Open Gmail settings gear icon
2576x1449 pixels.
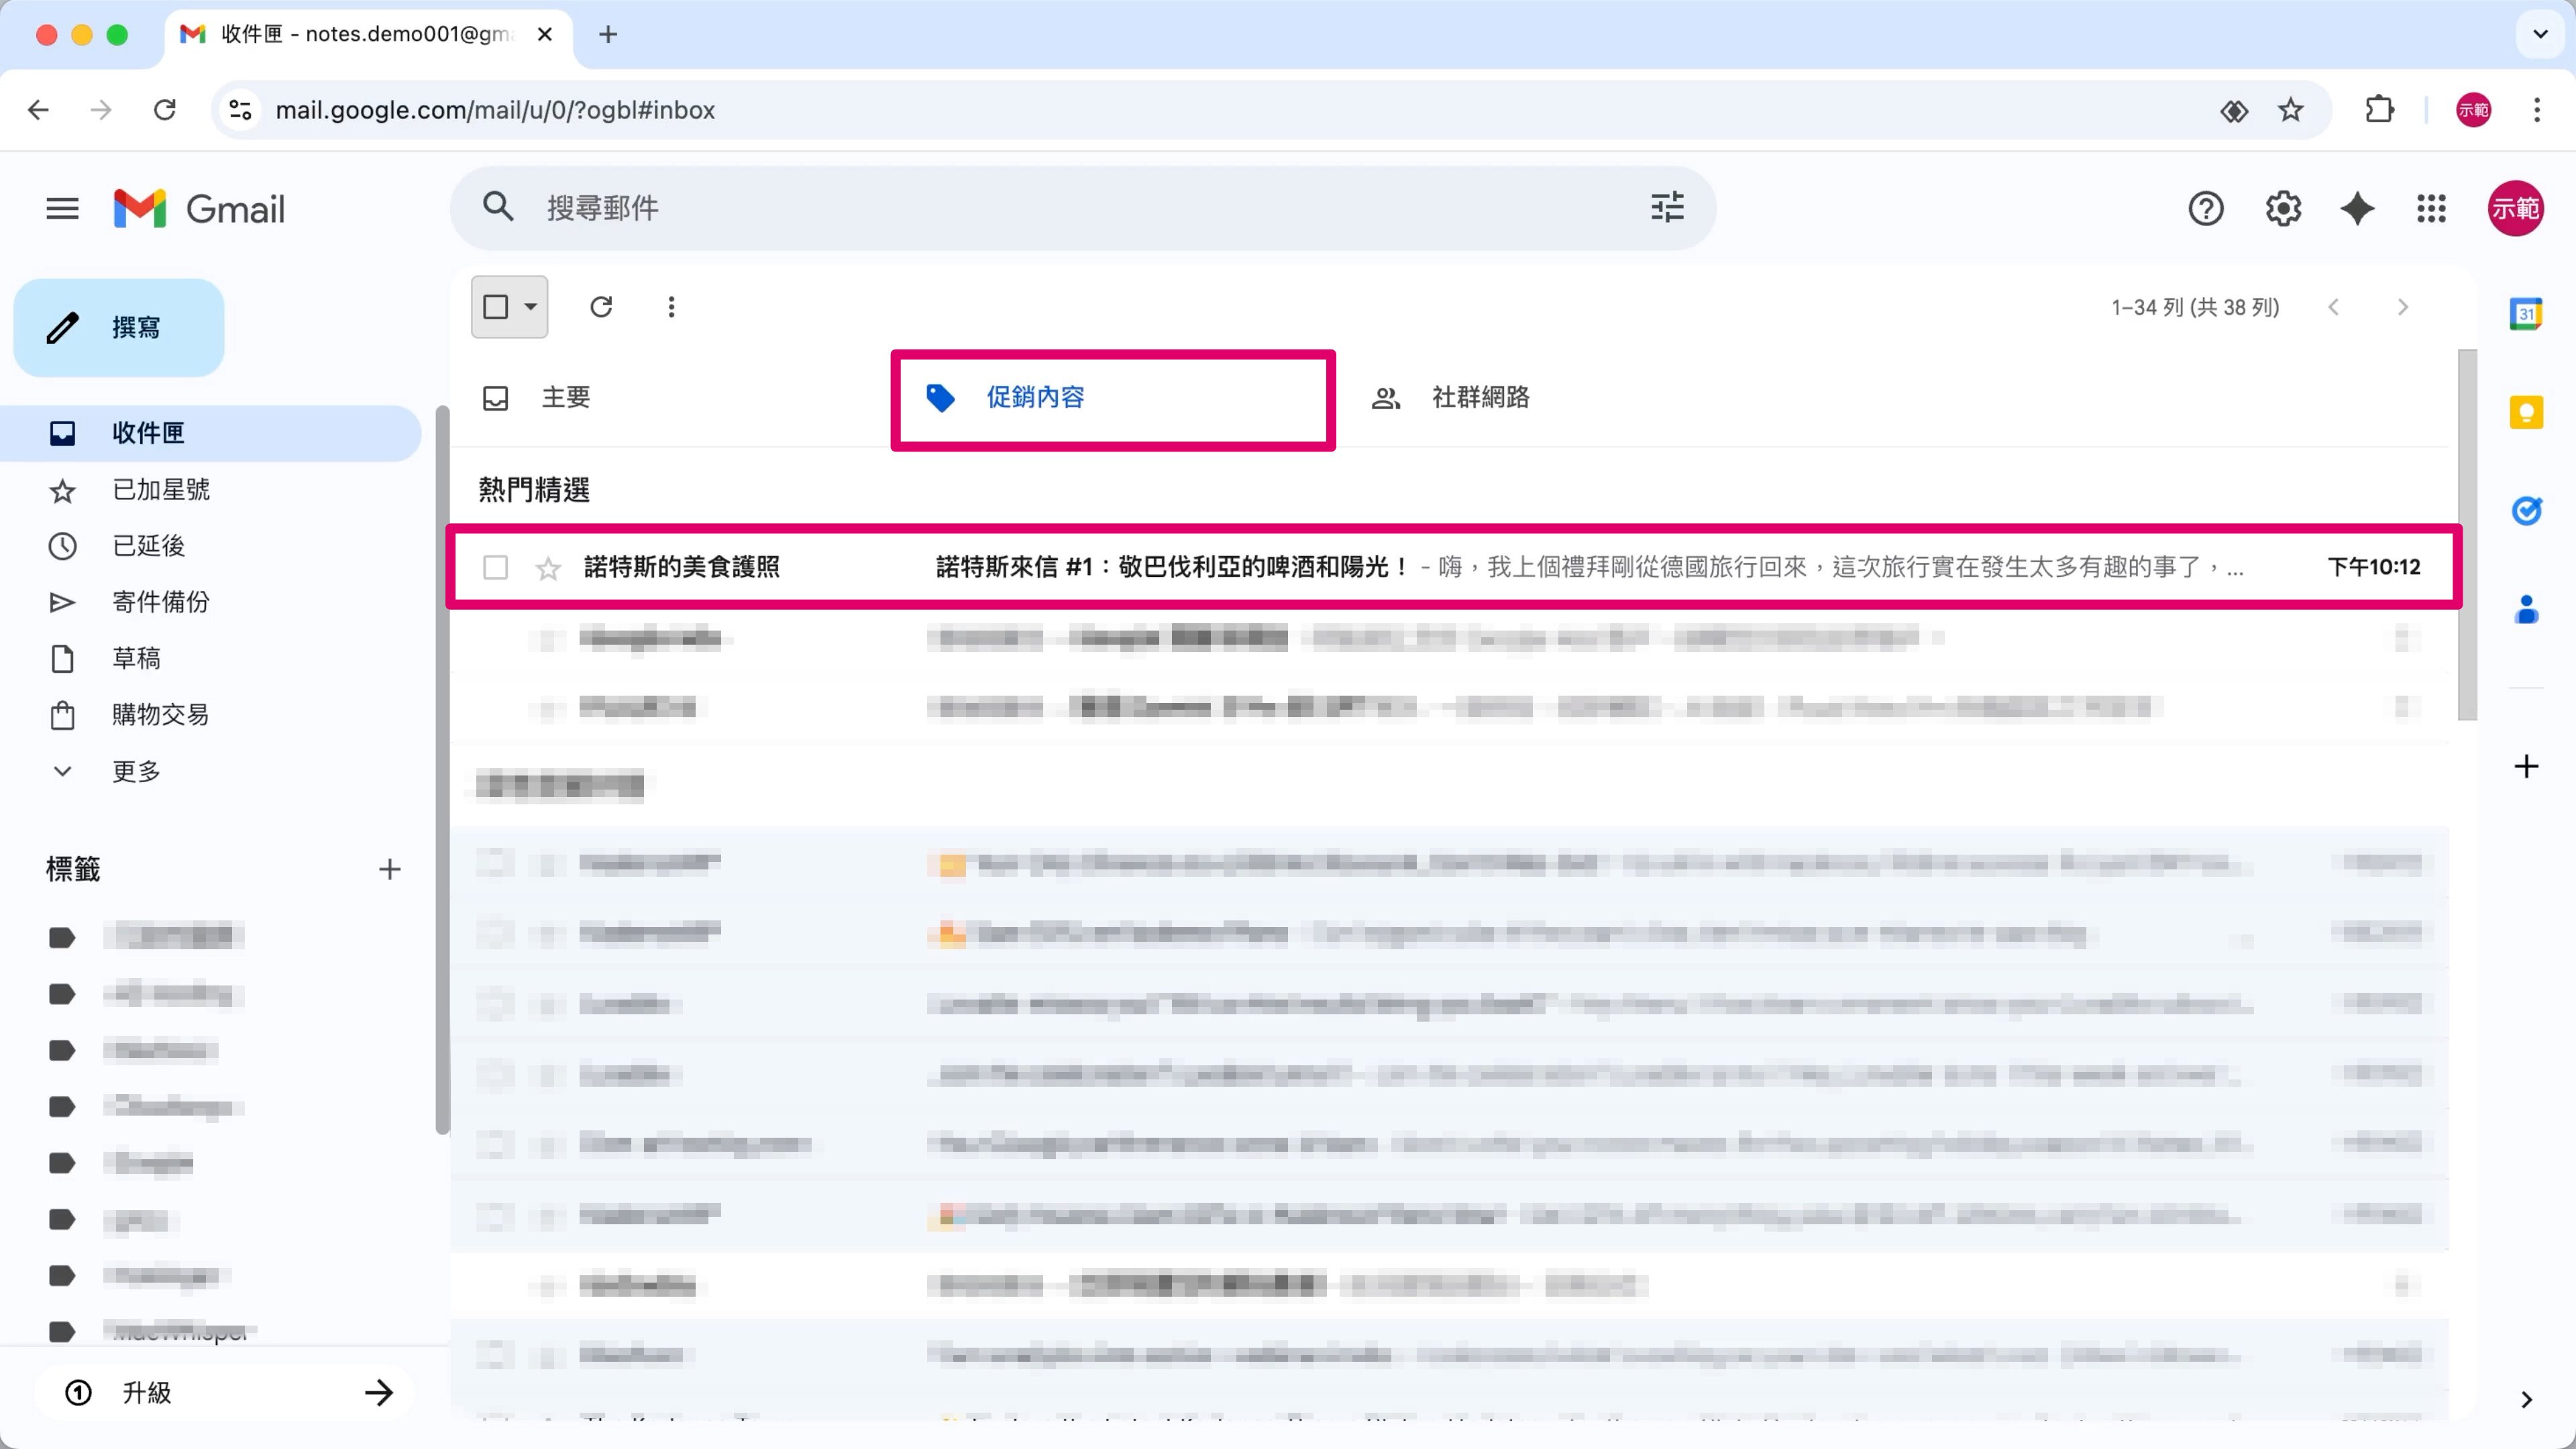pyautogui.click(x=2283, y=209)
